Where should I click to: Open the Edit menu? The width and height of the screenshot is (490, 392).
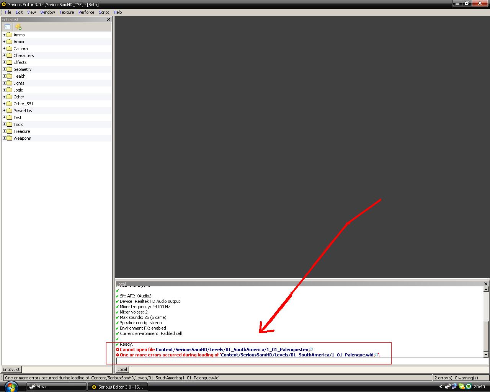[x=19, y=12]
